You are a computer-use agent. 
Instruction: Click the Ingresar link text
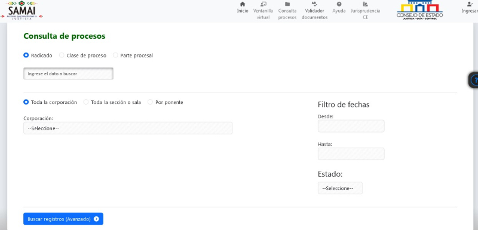pos(470,11)
